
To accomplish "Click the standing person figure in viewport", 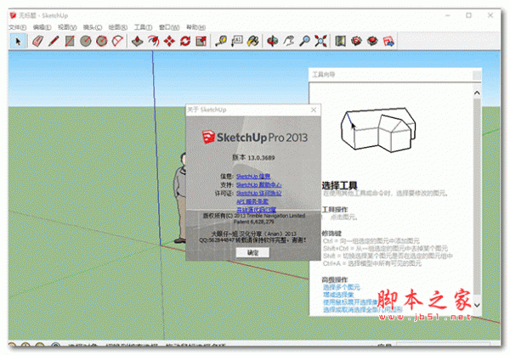I will (180, 198).
